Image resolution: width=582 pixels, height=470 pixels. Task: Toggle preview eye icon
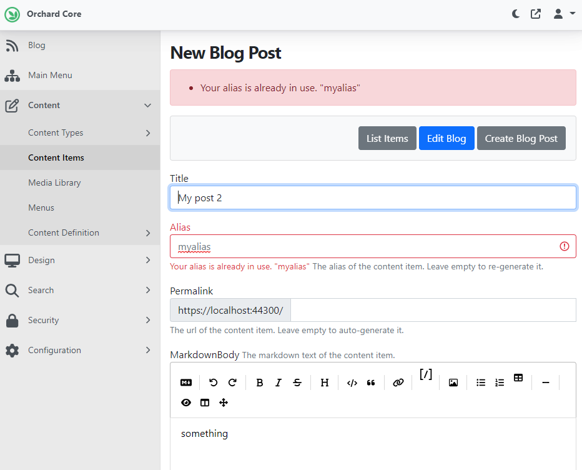[x=186, y=402]
